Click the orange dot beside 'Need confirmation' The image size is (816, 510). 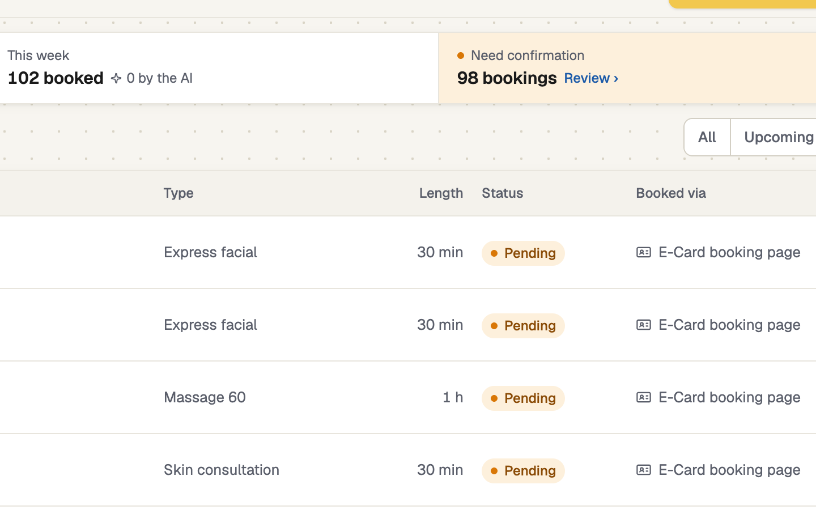click(x=461, y=56)
